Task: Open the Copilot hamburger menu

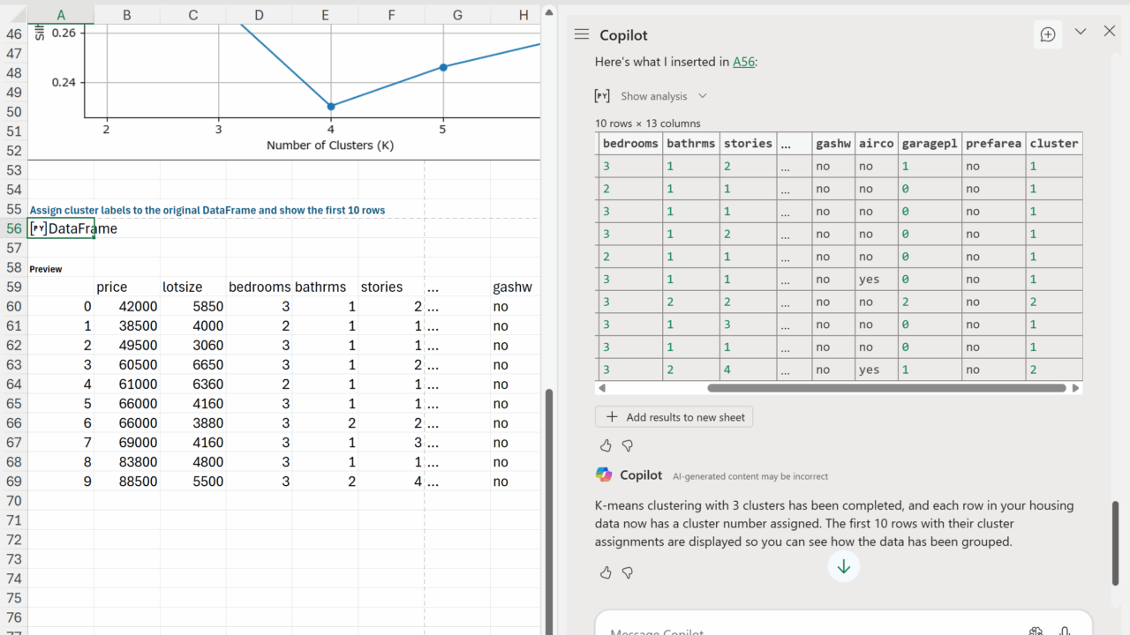Action: [581, 34]
